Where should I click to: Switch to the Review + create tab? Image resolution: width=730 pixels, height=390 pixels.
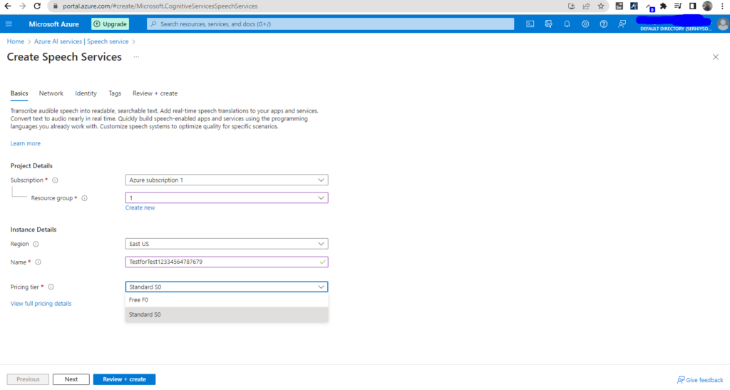pyautogui.click(x=155, y=93)
